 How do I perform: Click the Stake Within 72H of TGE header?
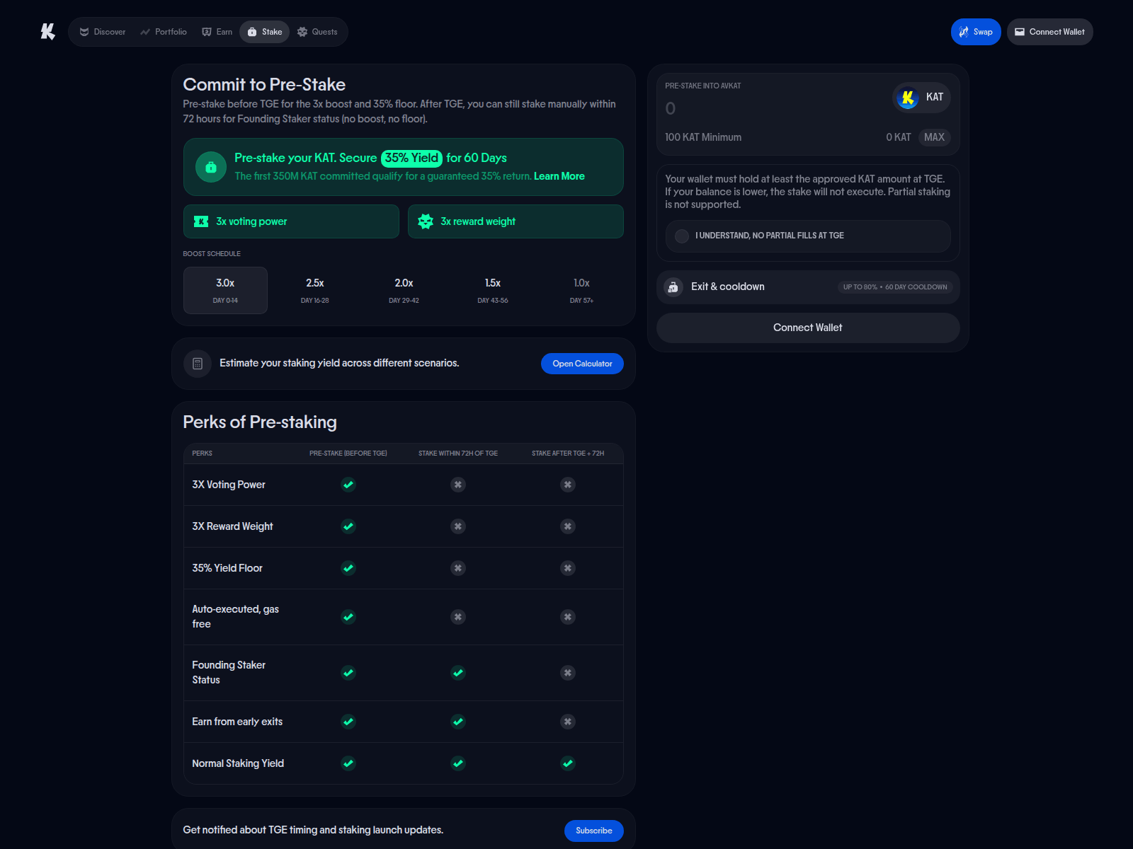(458, 454)
